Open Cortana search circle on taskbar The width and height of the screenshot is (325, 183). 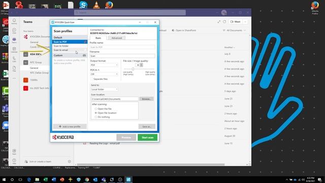point(12,179)
